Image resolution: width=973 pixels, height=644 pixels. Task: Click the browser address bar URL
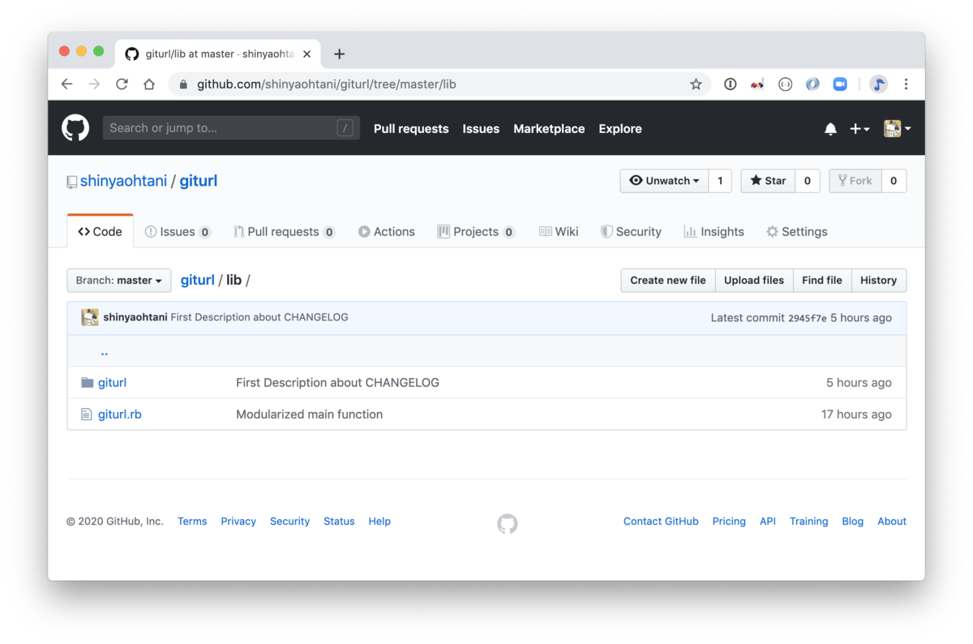[x=327, y=84]
